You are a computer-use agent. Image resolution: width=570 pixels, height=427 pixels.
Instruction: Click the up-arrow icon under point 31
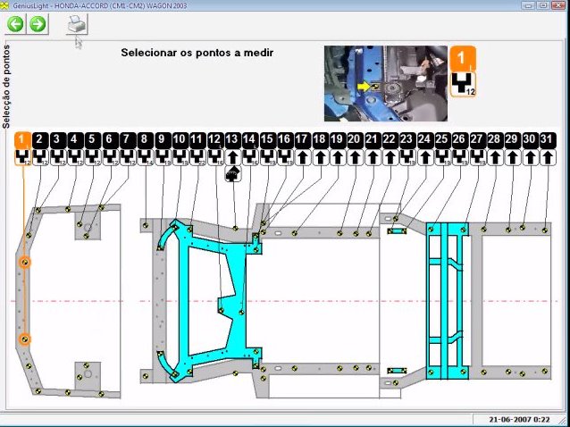pyautogui.click(x=548, y=158)
